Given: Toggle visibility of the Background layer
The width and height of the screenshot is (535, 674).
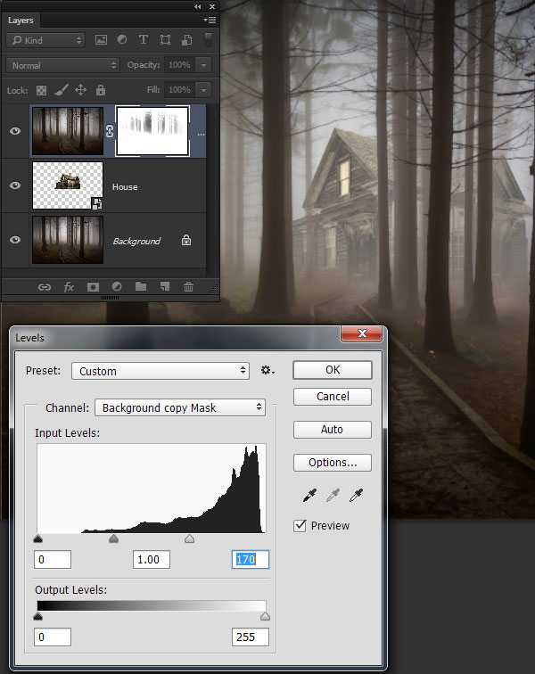Looking at the screenshot, I should (15, 240).
